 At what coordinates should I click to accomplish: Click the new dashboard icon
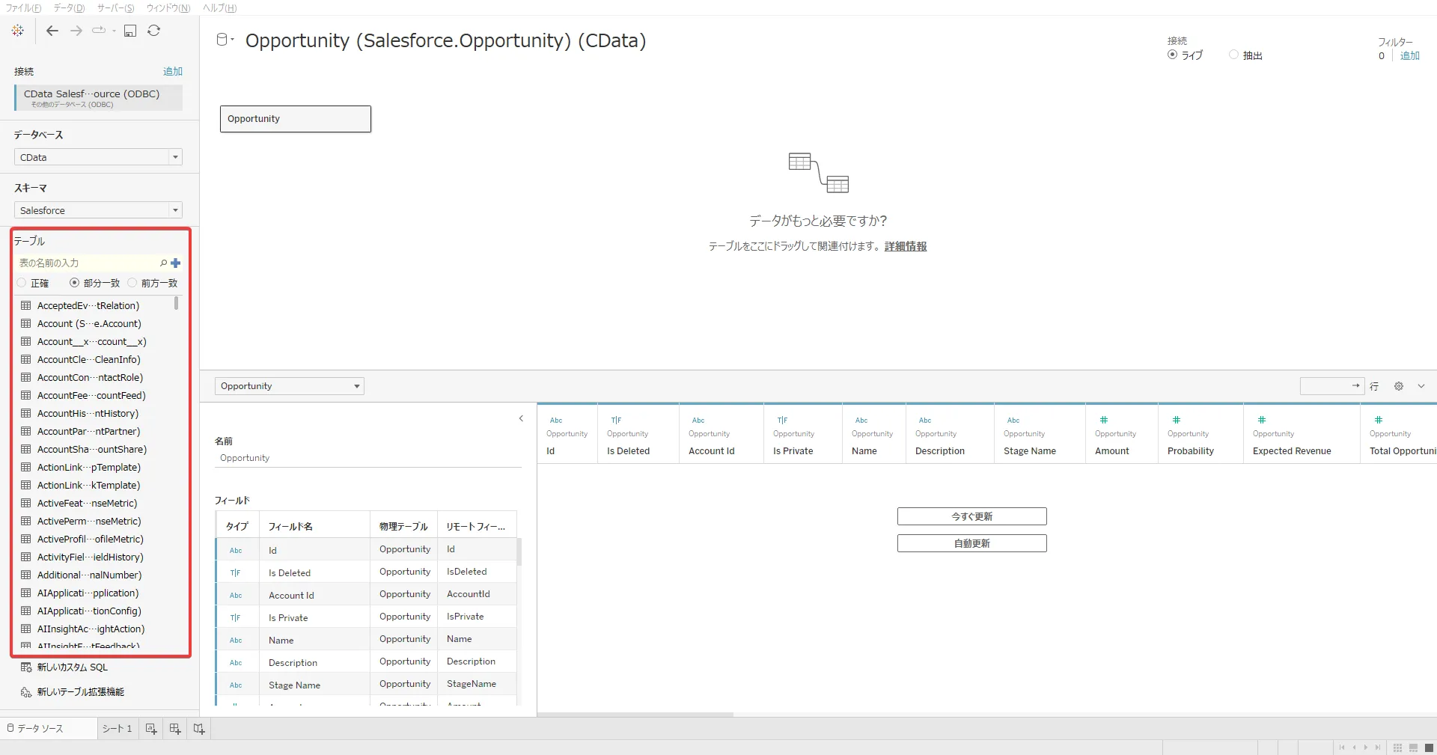[x=175, y=729]
